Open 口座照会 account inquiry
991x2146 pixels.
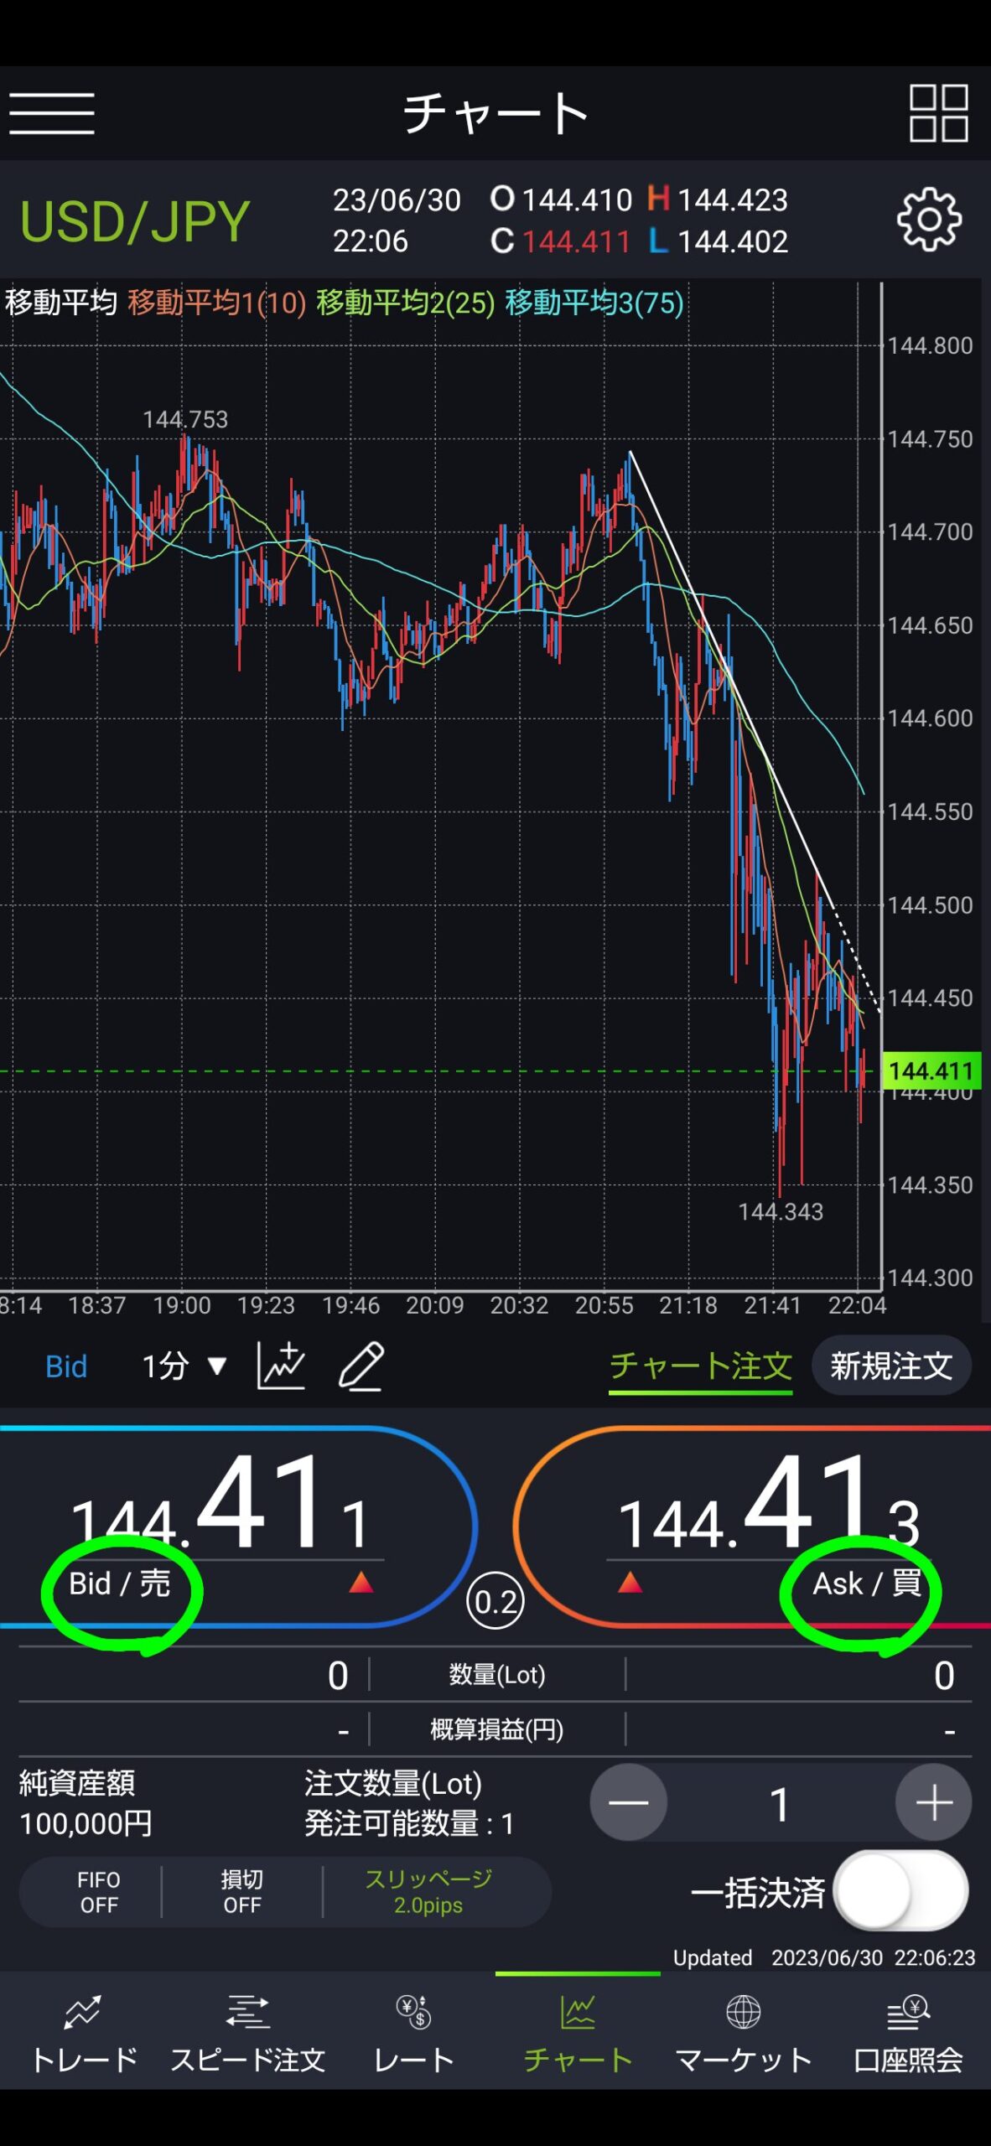(908, 2033)
